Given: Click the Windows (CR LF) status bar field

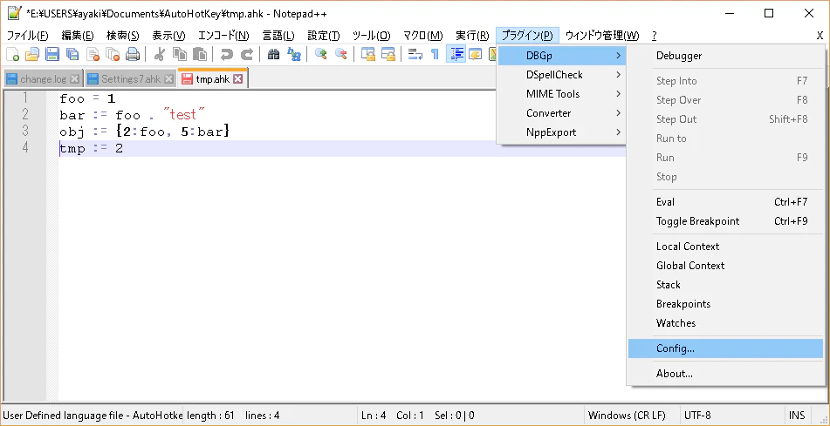Looking at the screenshot, I should coord(632,415).
